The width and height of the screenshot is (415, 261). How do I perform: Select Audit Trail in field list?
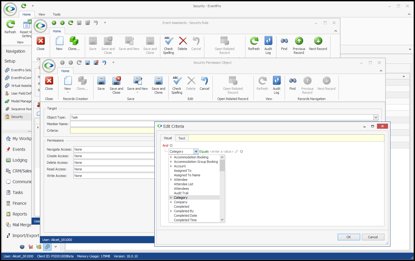tap(181, 193)
